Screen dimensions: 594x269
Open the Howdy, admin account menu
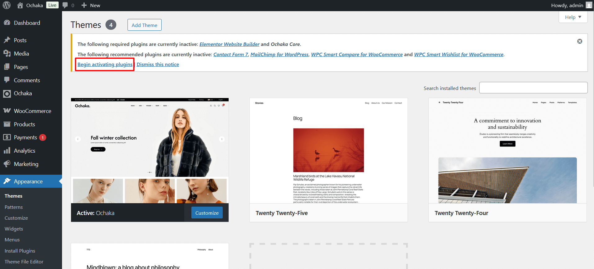coord(571,5)
